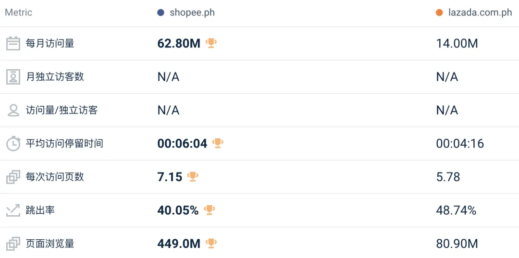Click the trophy icon next to 62.80M

pos(211,43)
